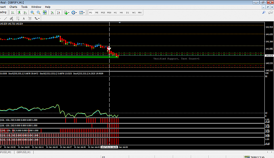Viewport: 274px width, 158px height.
Task: Select the text label tool
Action: (x=30, y=18)
